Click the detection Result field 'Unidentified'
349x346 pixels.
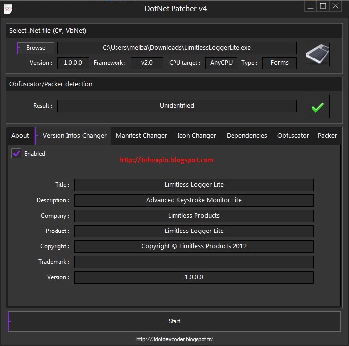click(176, 106)
